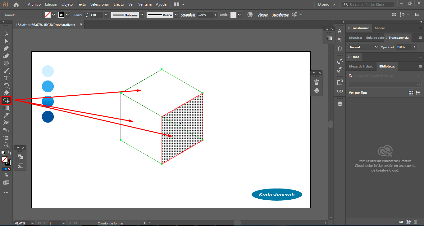Switch to Mesas de trabajo tab
The width and height of the screenshot is (424, 226).
361,66
